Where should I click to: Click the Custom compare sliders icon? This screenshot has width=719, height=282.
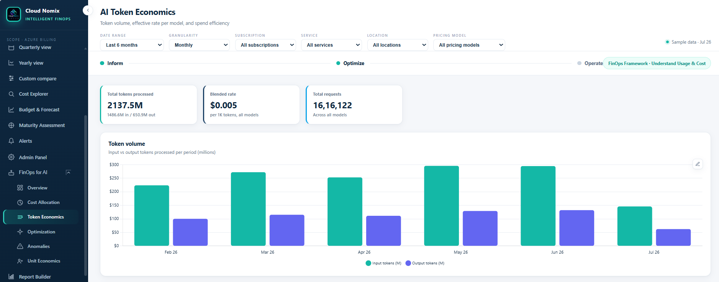point(11,78)
